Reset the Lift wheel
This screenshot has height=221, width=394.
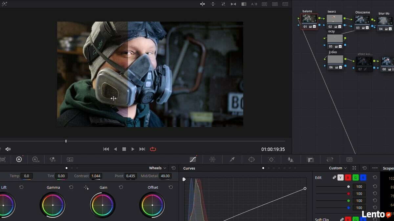click(21, 187)
